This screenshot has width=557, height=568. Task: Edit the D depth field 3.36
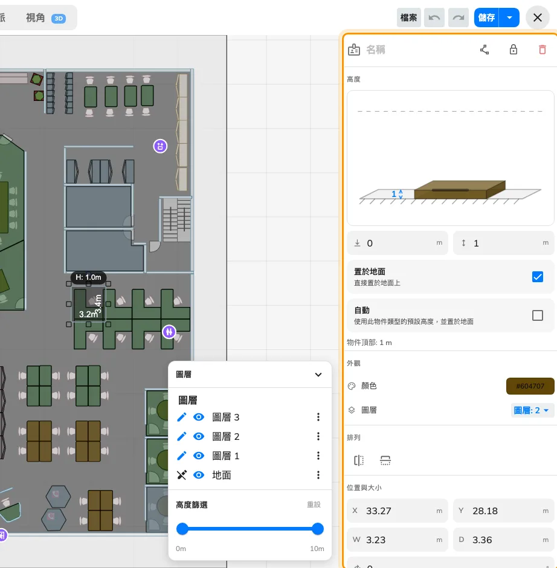[503, 540]
